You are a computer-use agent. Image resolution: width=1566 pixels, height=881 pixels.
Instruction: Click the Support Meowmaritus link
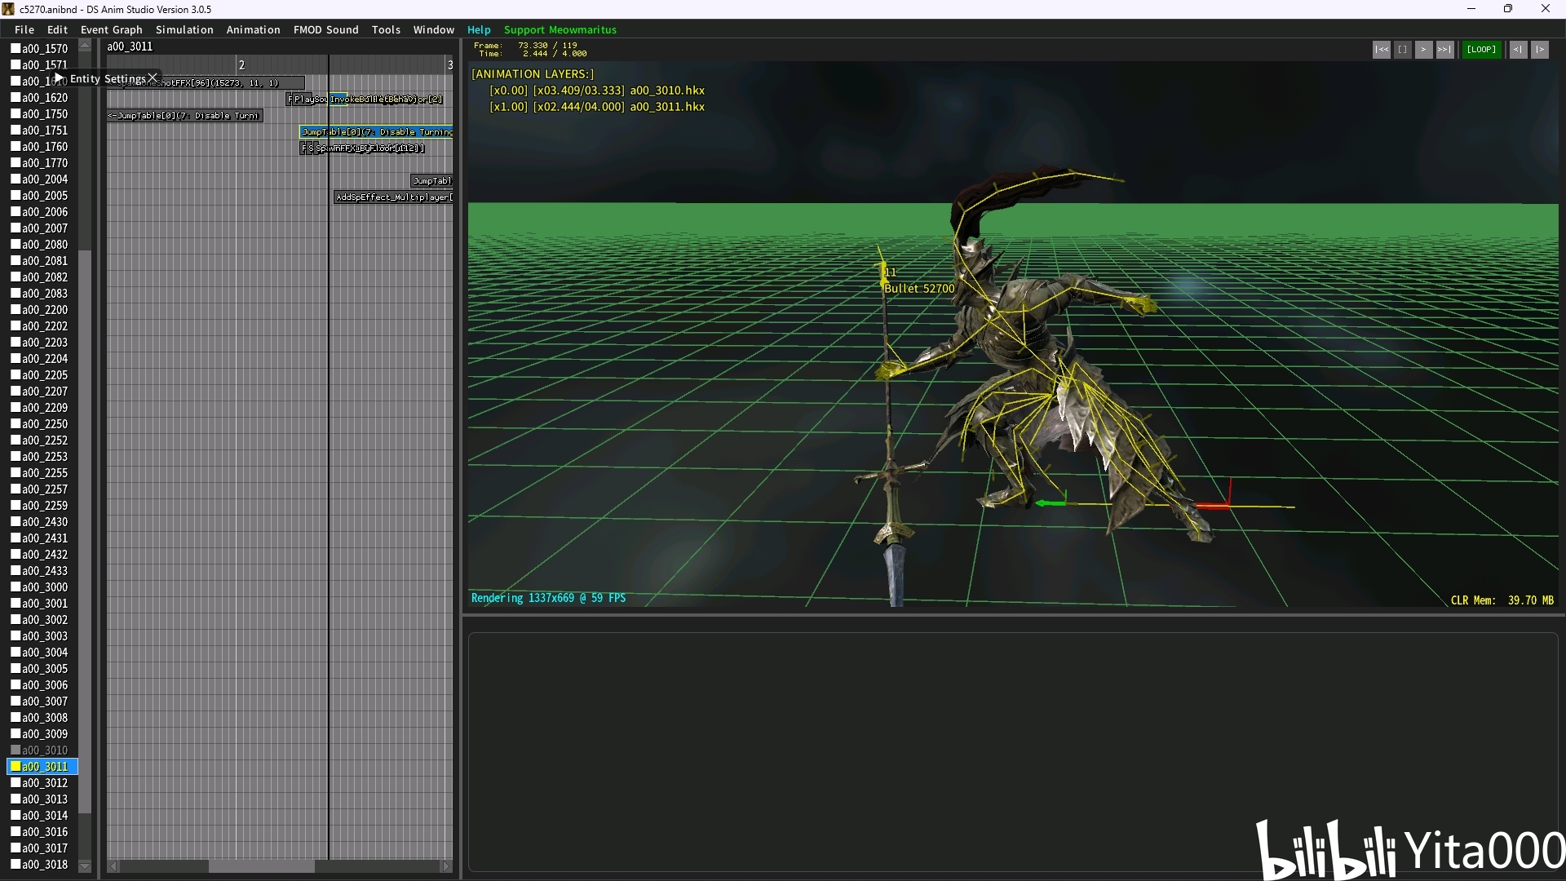tap(560, 29)
